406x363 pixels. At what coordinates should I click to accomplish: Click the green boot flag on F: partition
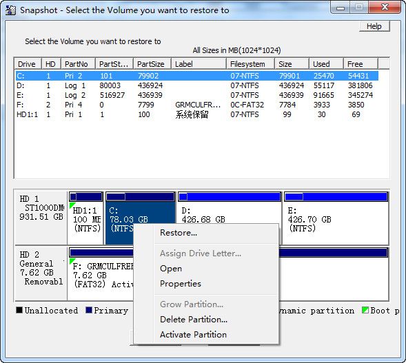click(x=72, y=261)
